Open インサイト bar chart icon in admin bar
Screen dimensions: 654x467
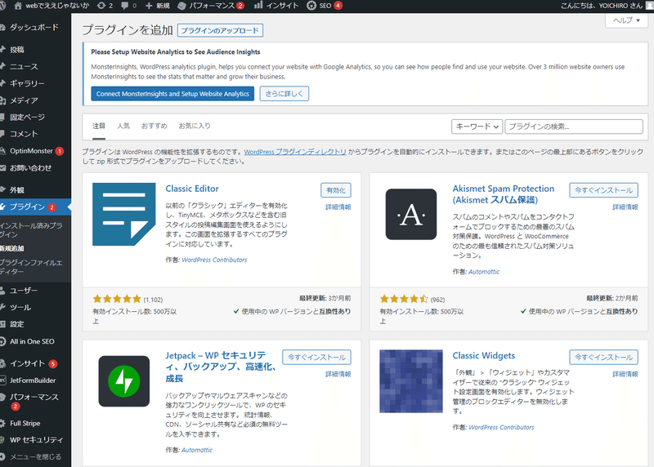tap(258, 6)
